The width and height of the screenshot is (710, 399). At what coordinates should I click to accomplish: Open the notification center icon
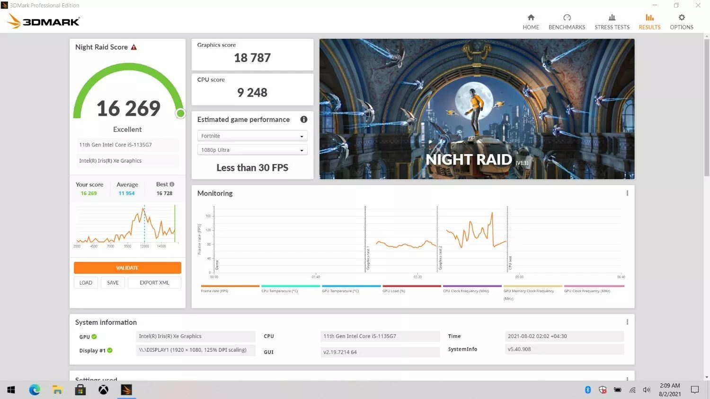coord(695,390)
